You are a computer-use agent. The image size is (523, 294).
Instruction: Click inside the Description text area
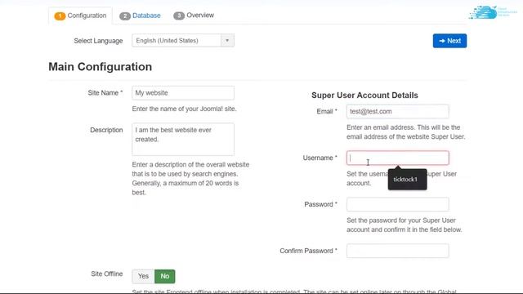coord(183,140)
